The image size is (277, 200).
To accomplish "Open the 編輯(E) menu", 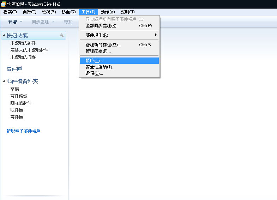I will pyautogui.click(x=29, y=12).
